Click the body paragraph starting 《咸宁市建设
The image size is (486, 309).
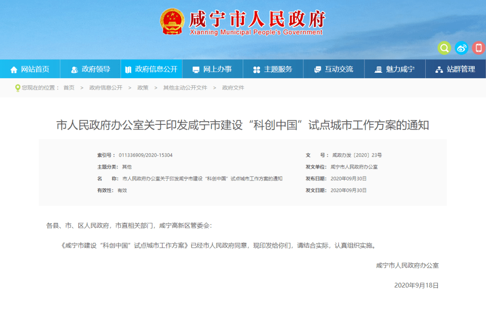(x=218, y=246)
